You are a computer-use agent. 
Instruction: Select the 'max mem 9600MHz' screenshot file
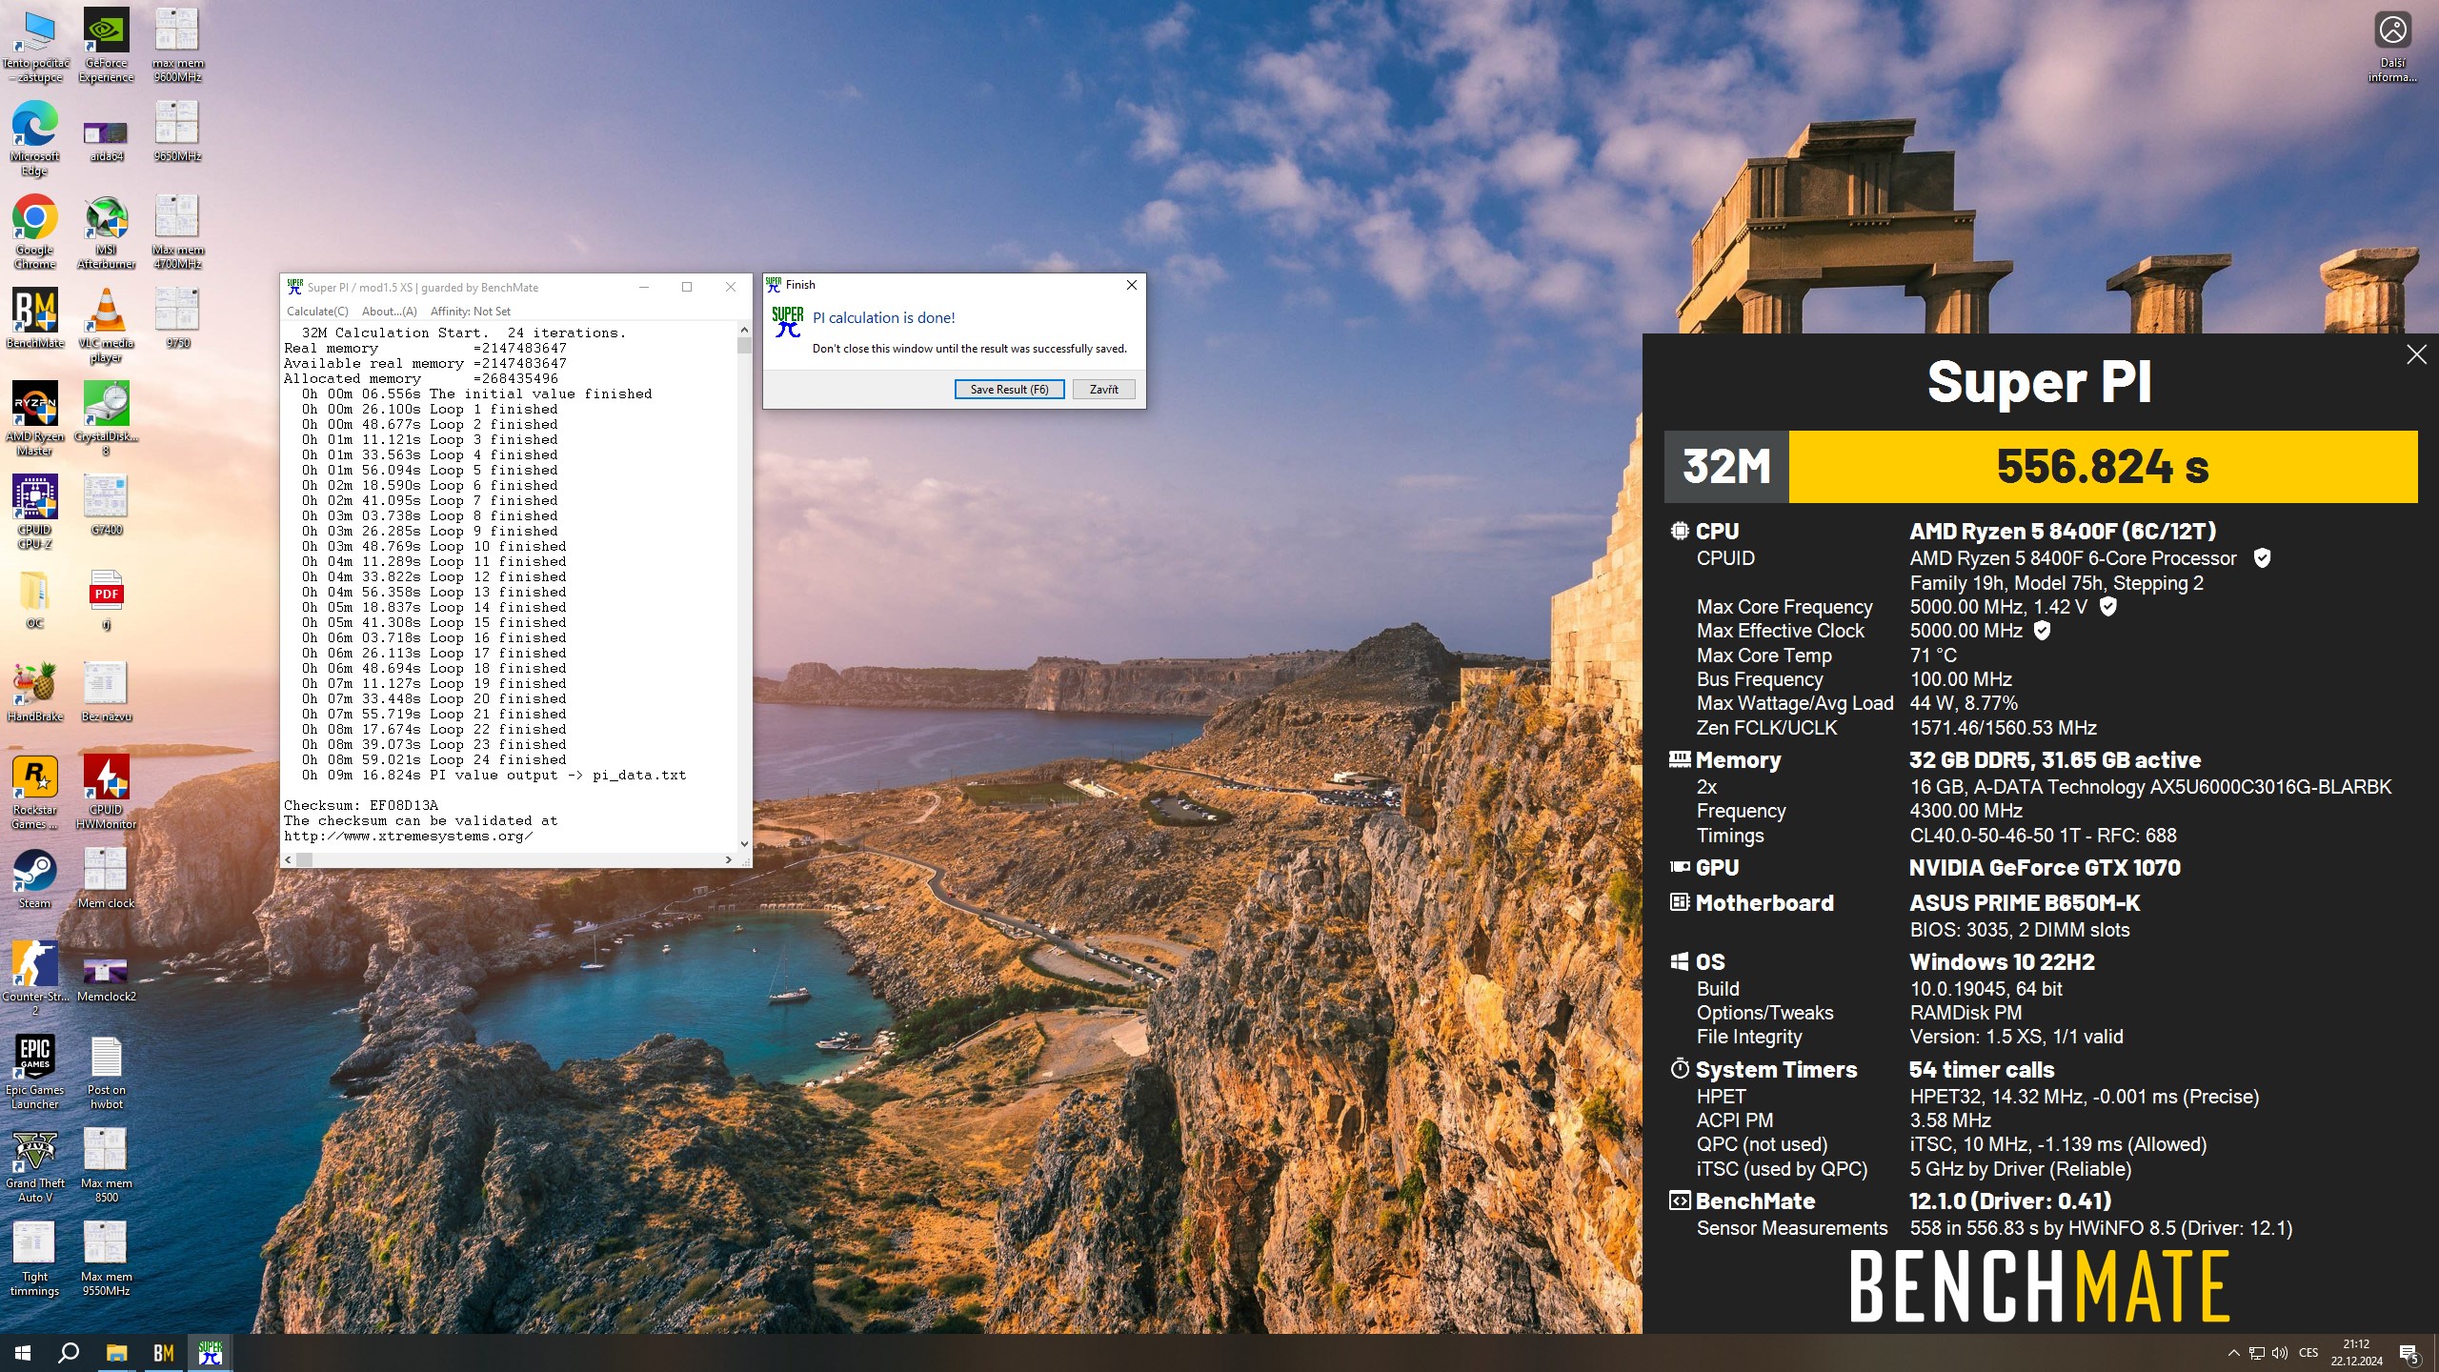(177, 45)
